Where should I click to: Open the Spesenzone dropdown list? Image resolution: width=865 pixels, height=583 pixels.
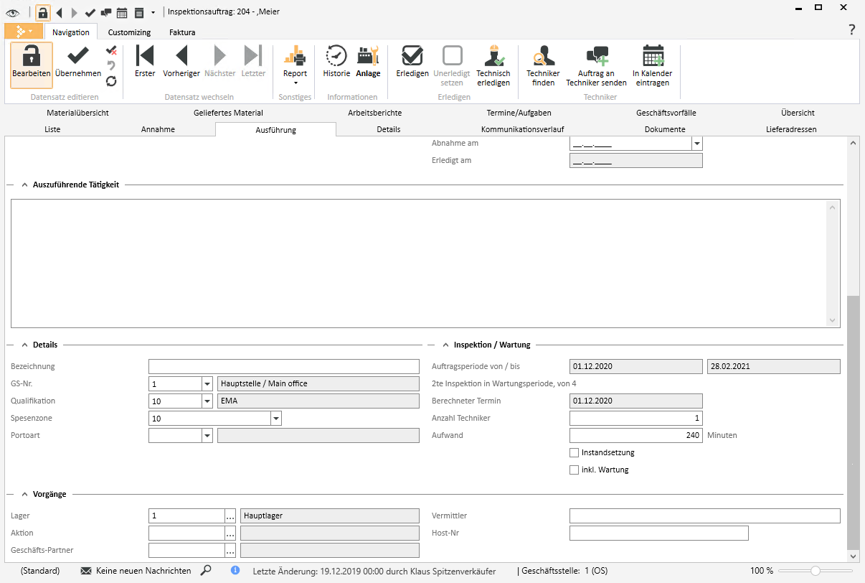tap(276, 419)
